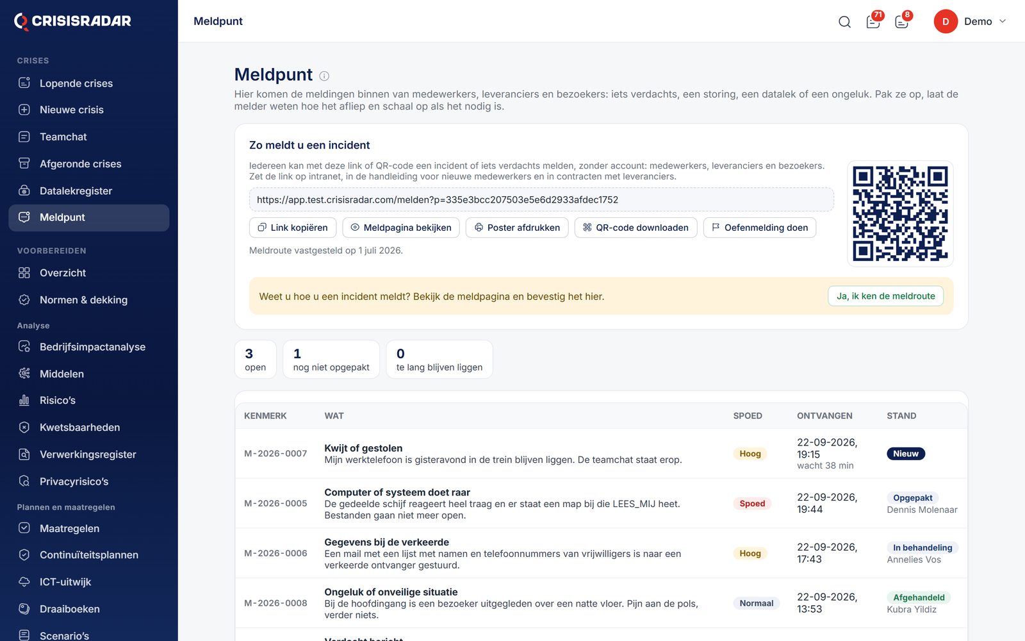
Task: Click the Overzicht grid icon
Action: pos(24,272)
